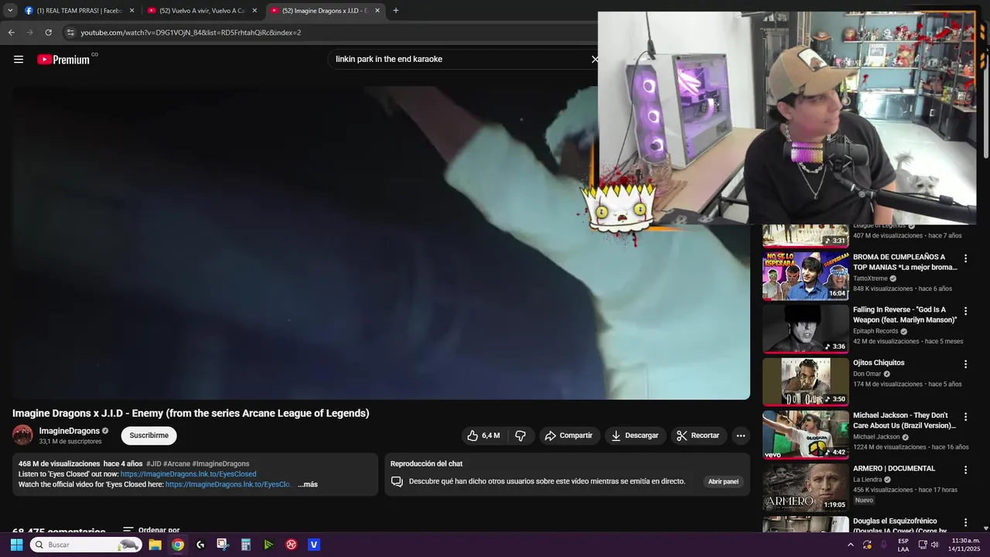Open the Windows Start menu
The height and width of the screenshot is (557, 990).
coord(16,545)
